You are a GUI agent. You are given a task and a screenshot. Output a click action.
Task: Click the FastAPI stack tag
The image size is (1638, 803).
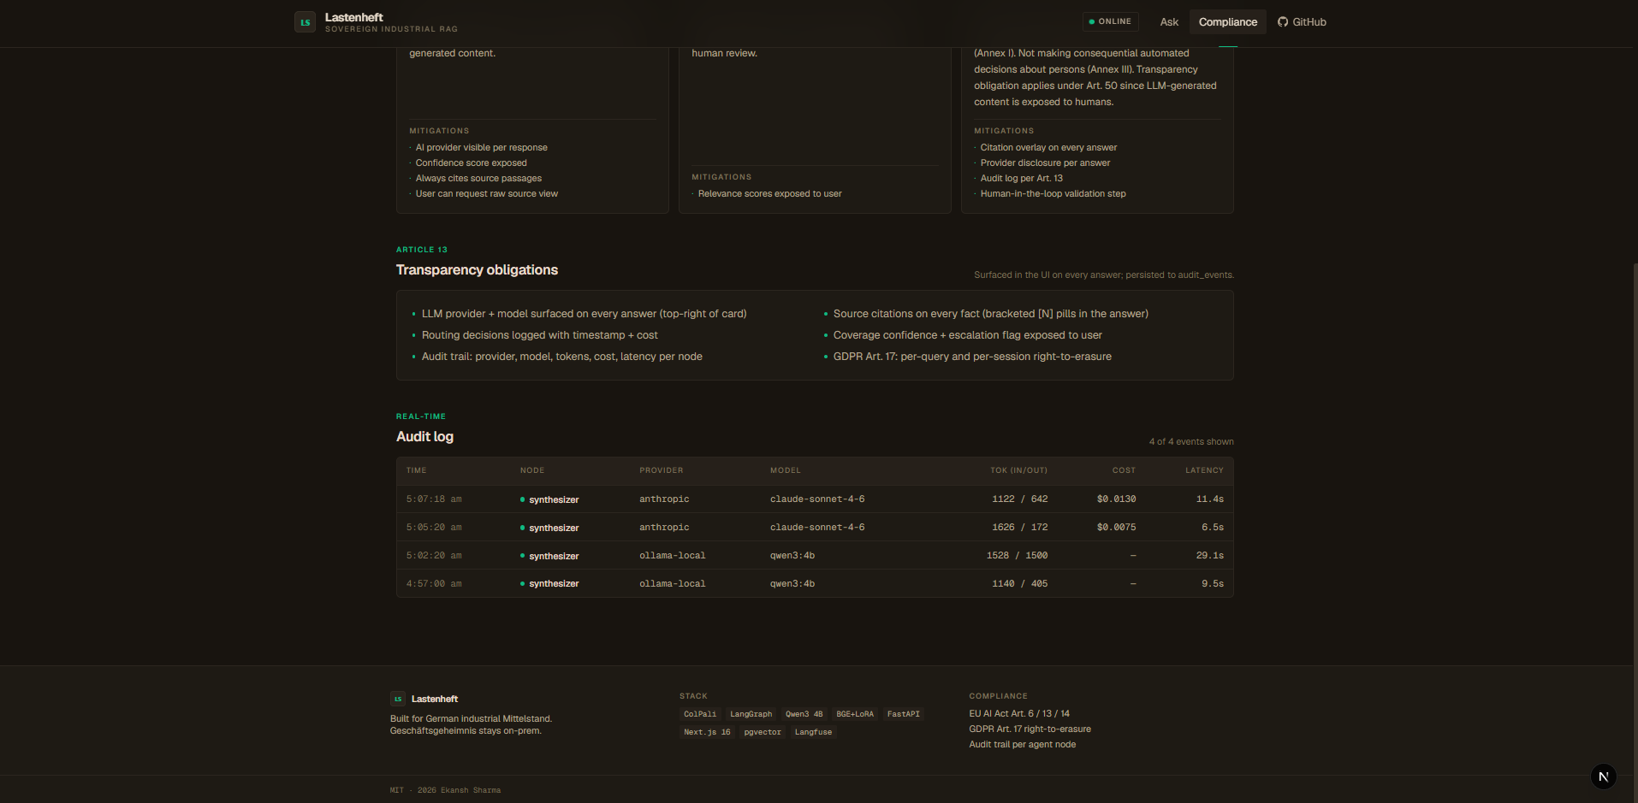coord(903,714)
